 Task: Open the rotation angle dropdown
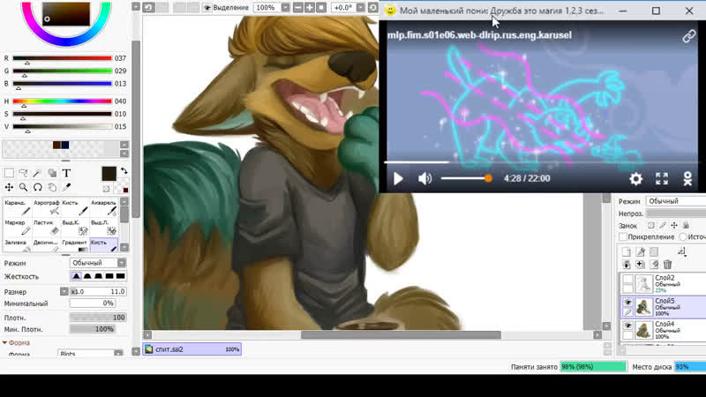point(360,8)
